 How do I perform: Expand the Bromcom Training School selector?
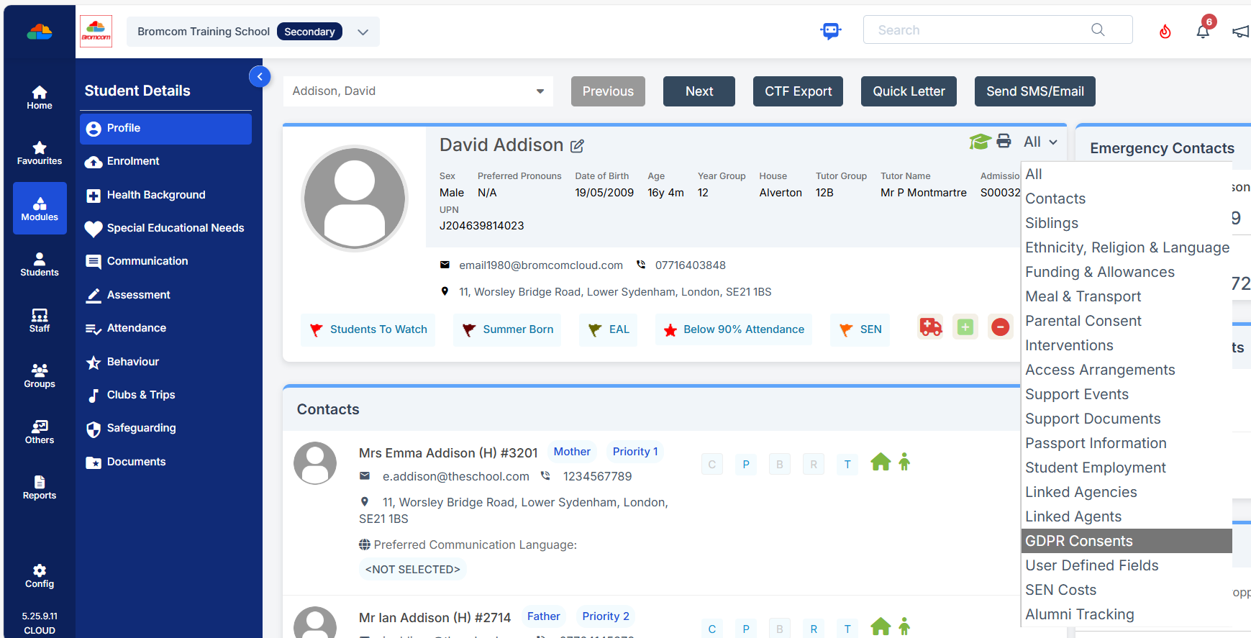363,32
